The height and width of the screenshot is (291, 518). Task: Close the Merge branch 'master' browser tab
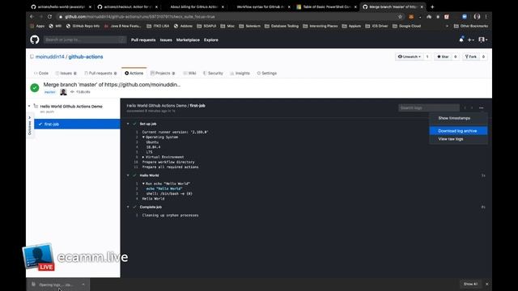click(x=422, y=6)
